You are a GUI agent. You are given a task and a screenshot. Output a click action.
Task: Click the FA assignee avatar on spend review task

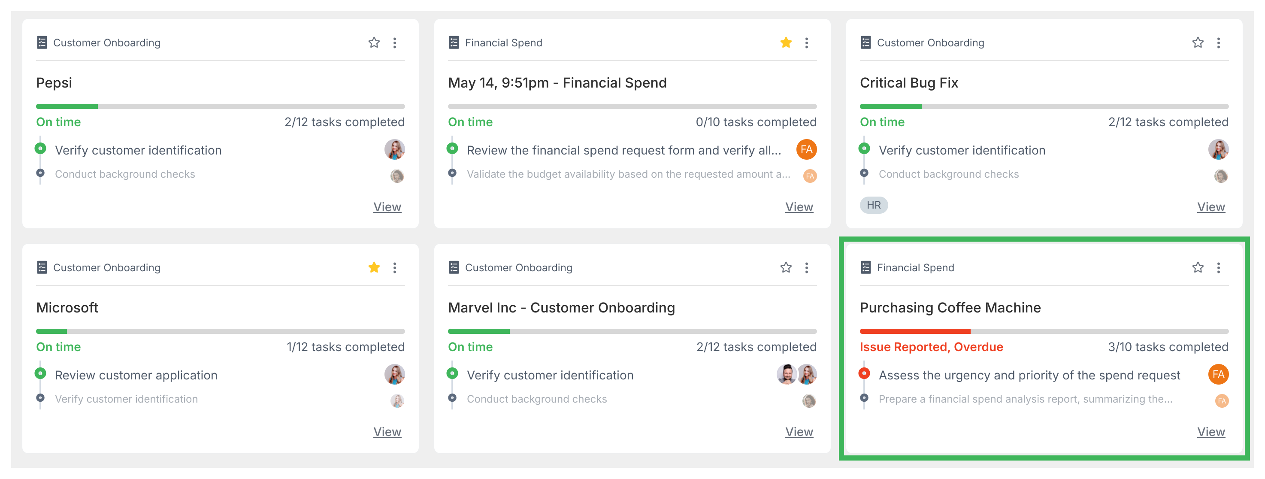point(806,150)
